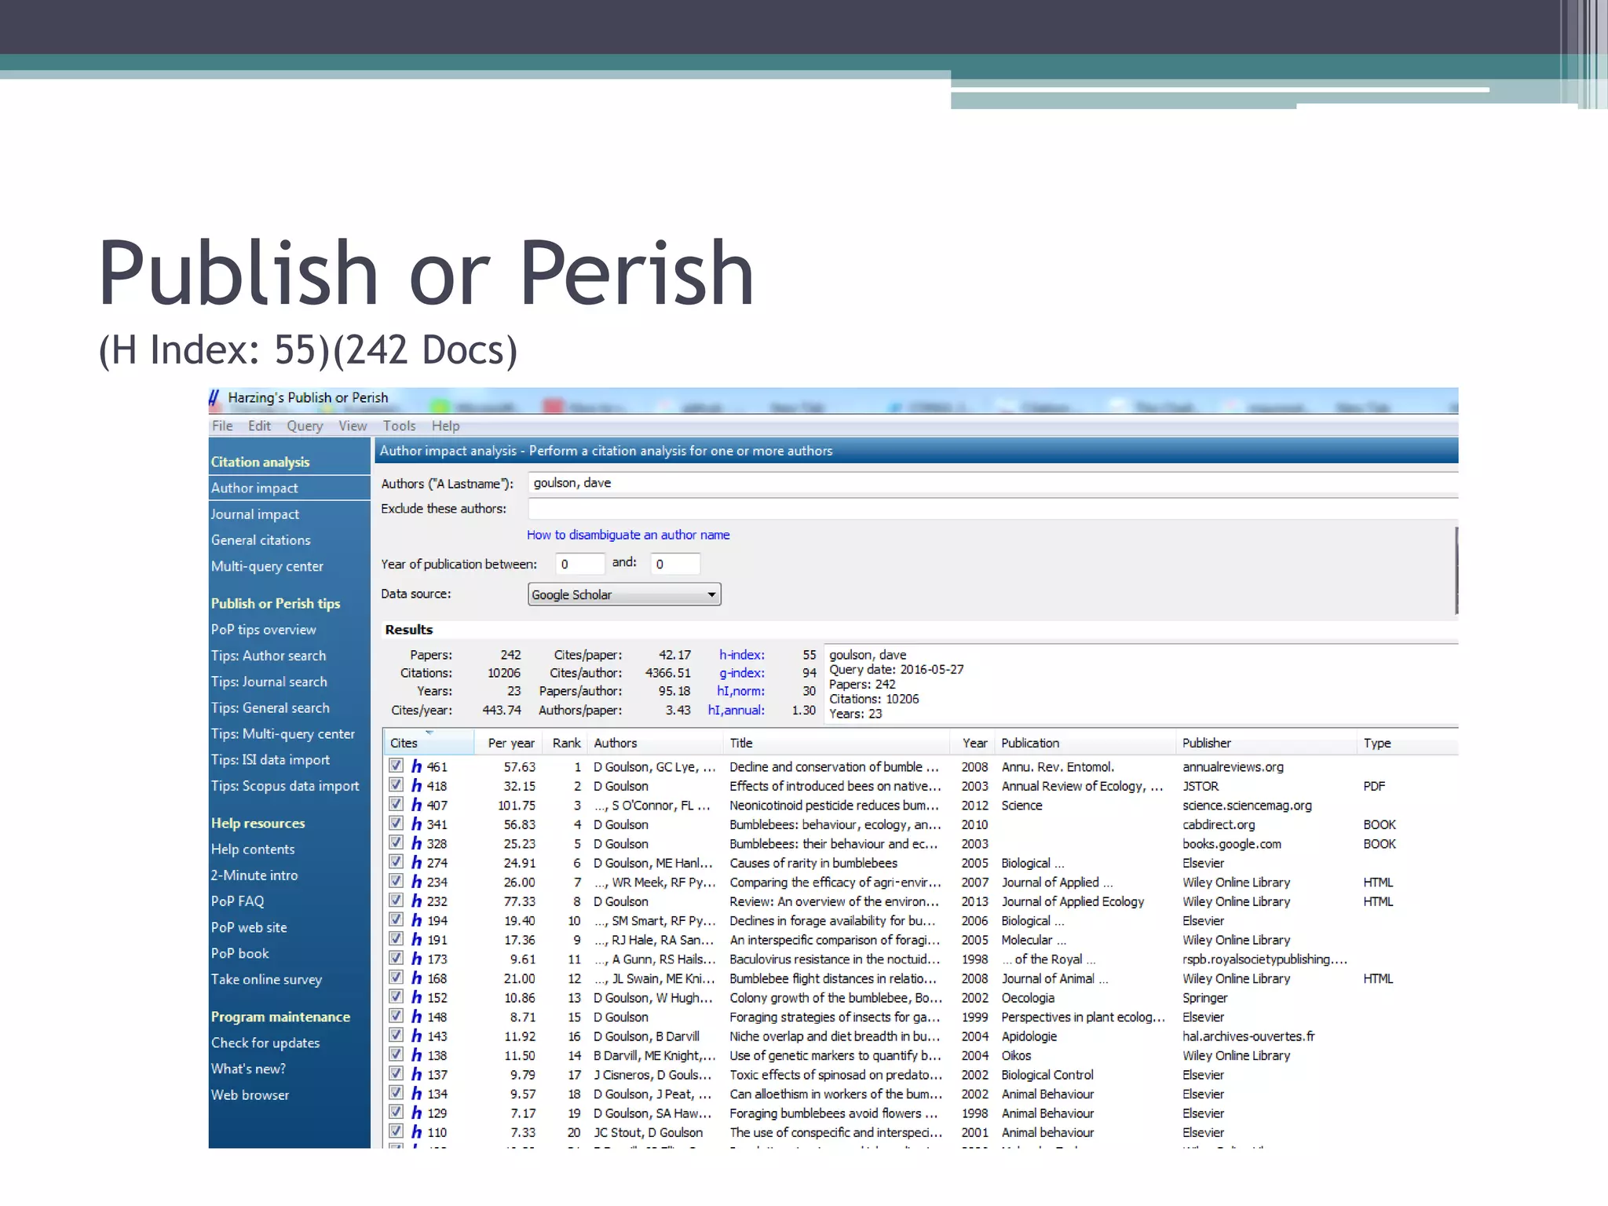The height and width of the screenshot is (1206, 1608).
Task: Sort results by Rank column header
Action: (x=565, y=743)
